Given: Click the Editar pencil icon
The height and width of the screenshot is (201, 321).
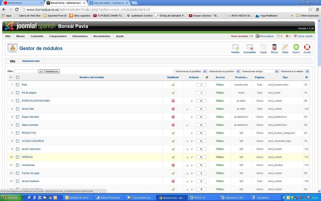Looking at the screenshot, I should 285,47.
